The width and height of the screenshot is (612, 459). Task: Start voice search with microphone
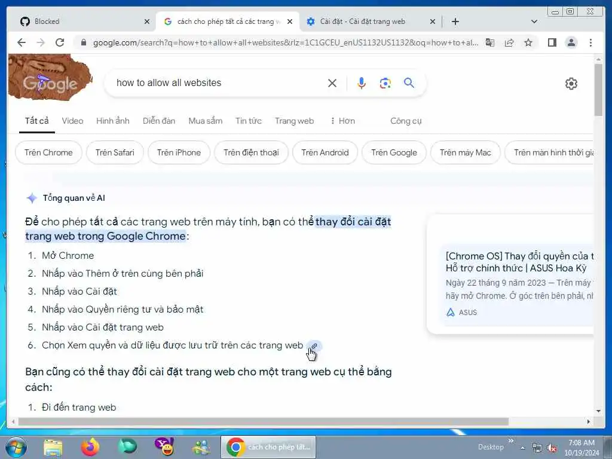coord(362,82)
